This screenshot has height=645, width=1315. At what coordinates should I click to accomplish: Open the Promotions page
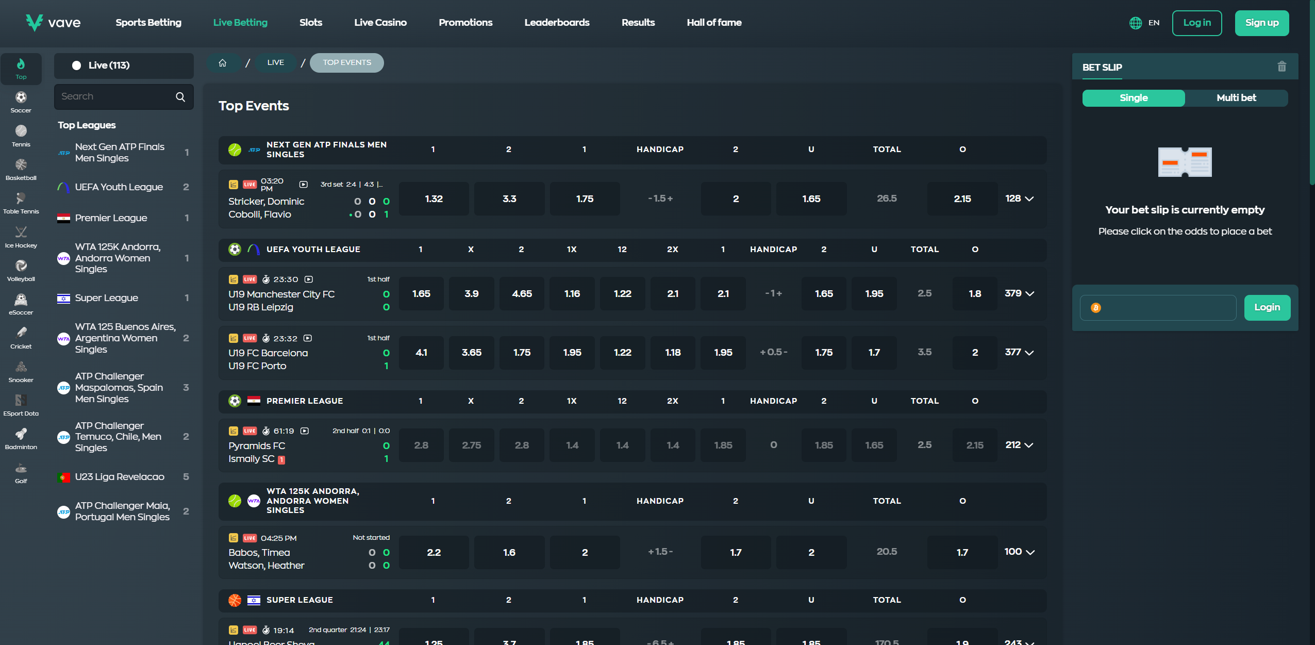pos(465,23)
